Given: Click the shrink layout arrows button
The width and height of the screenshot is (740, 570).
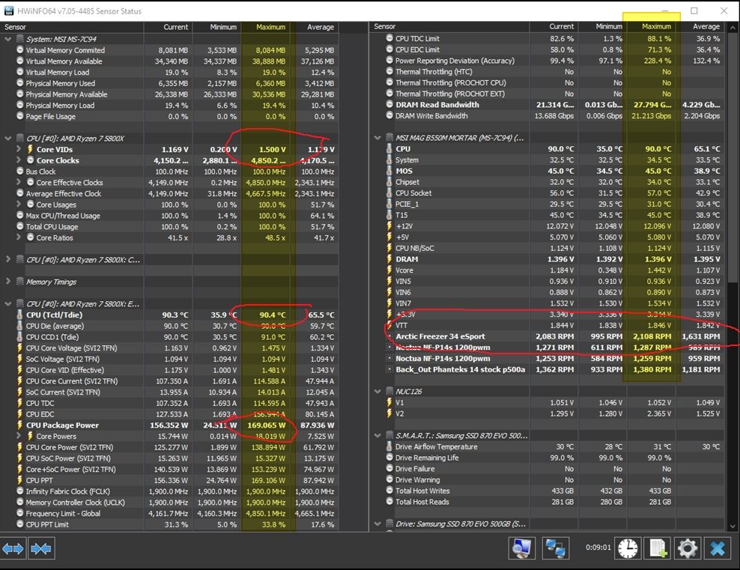Looking at the screenshot, I should [x=40, y=549].
